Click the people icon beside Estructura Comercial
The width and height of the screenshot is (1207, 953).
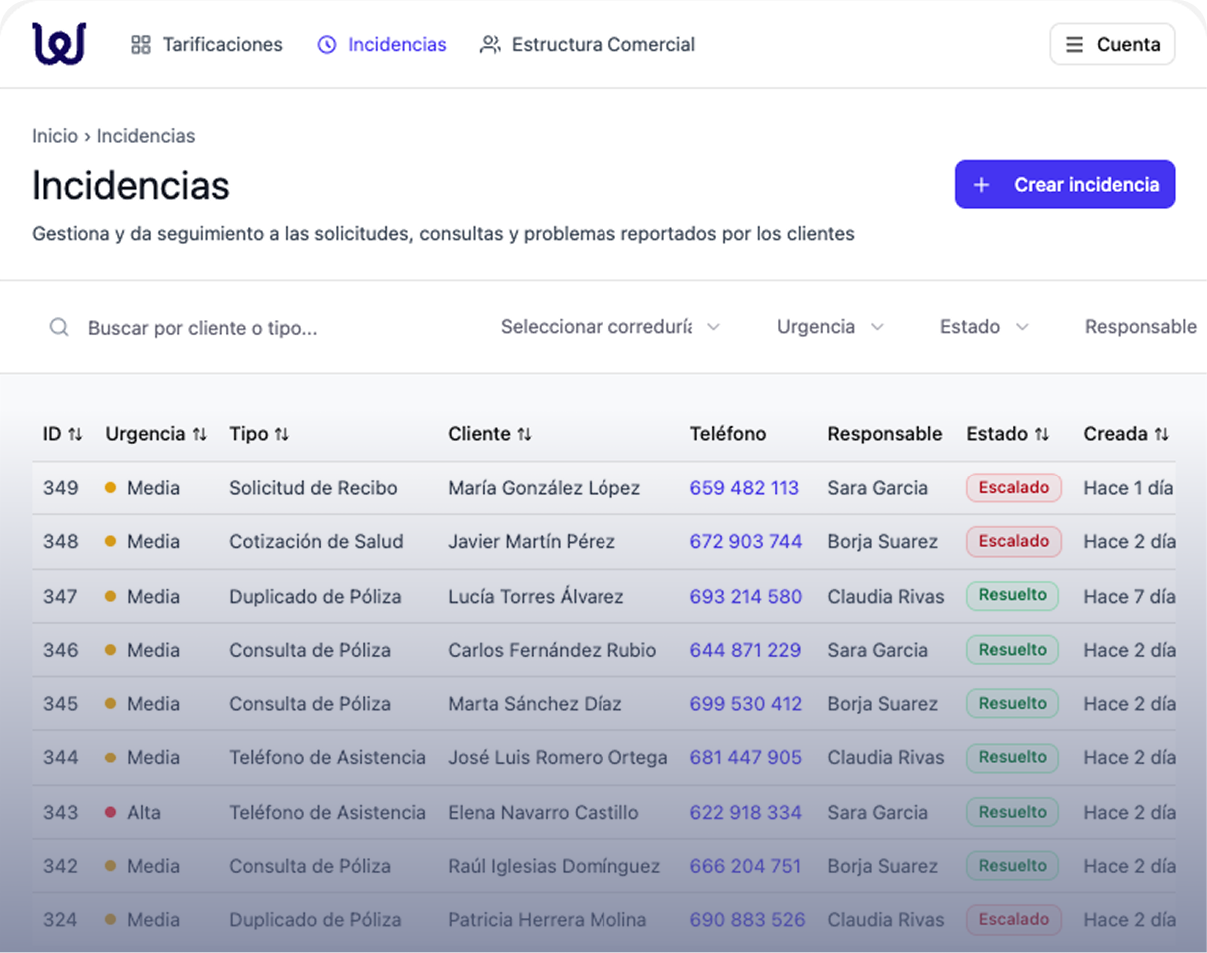pyautogui.click(x=490, y=45)
